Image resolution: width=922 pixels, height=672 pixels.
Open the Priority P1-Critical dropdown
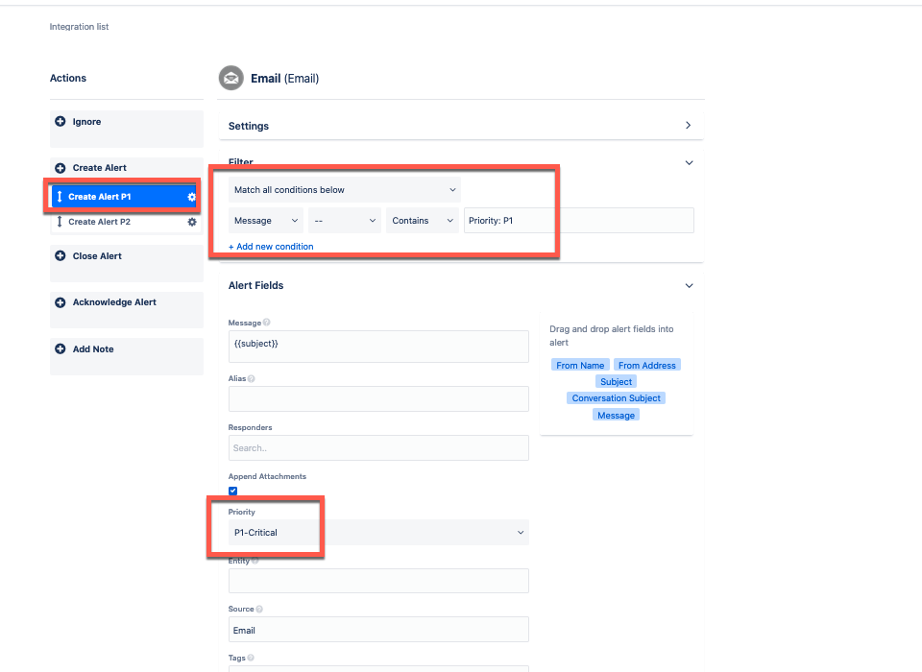point(378,532)
